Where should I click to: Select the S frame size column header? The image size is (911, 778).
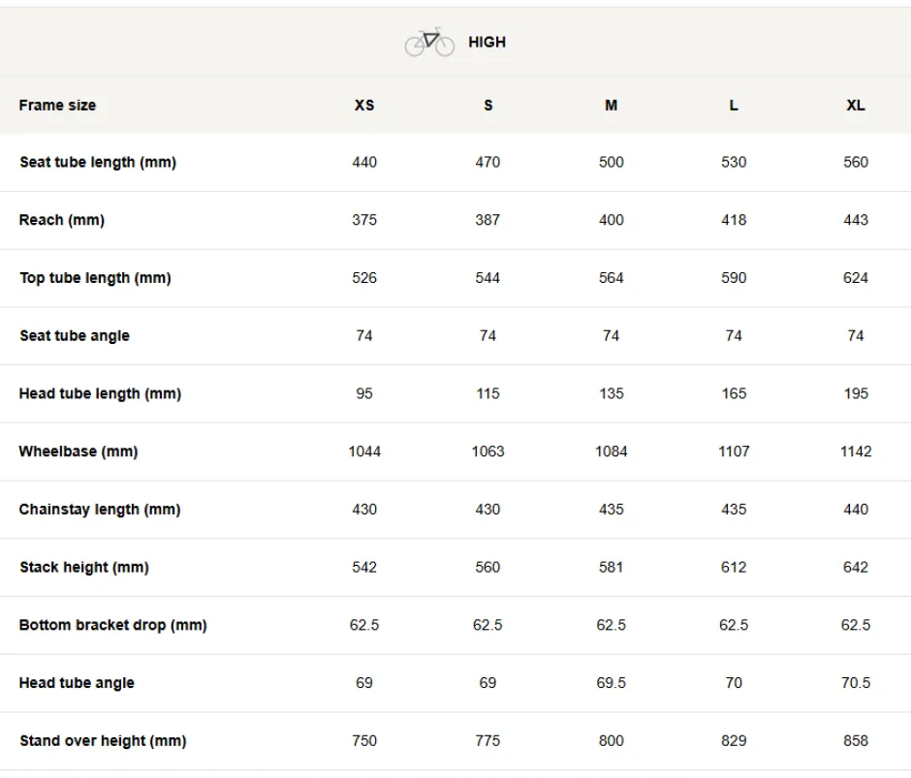[x=488, y=106]
